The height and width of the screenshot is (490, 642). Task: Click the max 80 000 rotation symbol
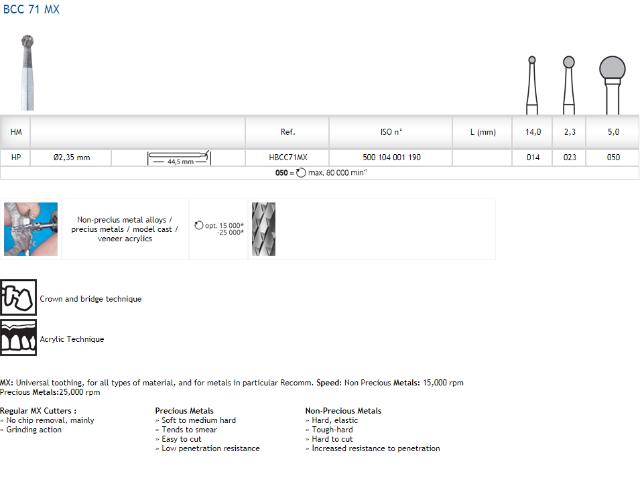coord(301,172)
